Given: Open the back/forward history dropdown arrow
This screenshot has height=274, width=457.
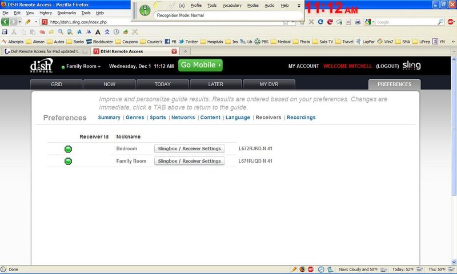Looking at the screenshot, I should tap(20, 22).
